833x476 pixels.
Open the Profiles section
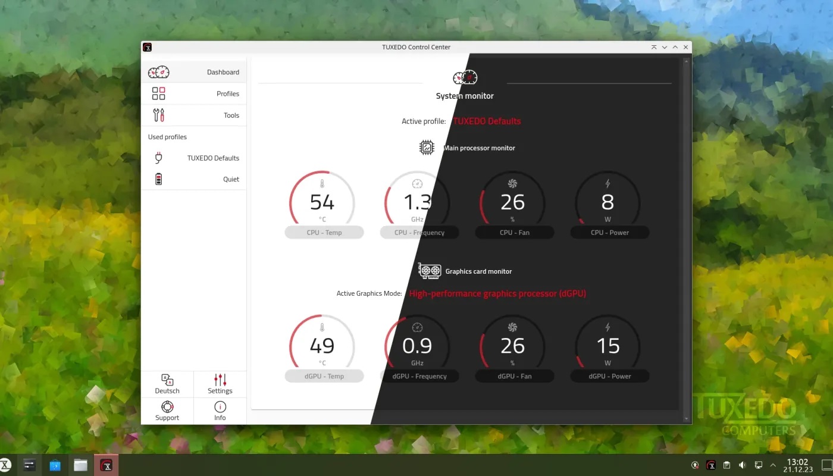(x=193, y=94)
